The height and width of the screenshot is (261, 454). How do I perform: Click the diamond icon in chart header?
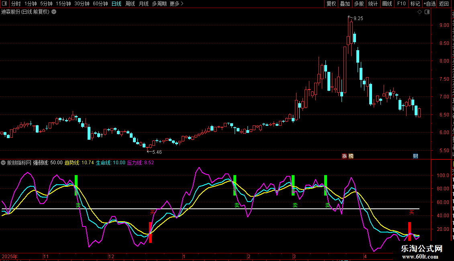(x=419, y=12)
